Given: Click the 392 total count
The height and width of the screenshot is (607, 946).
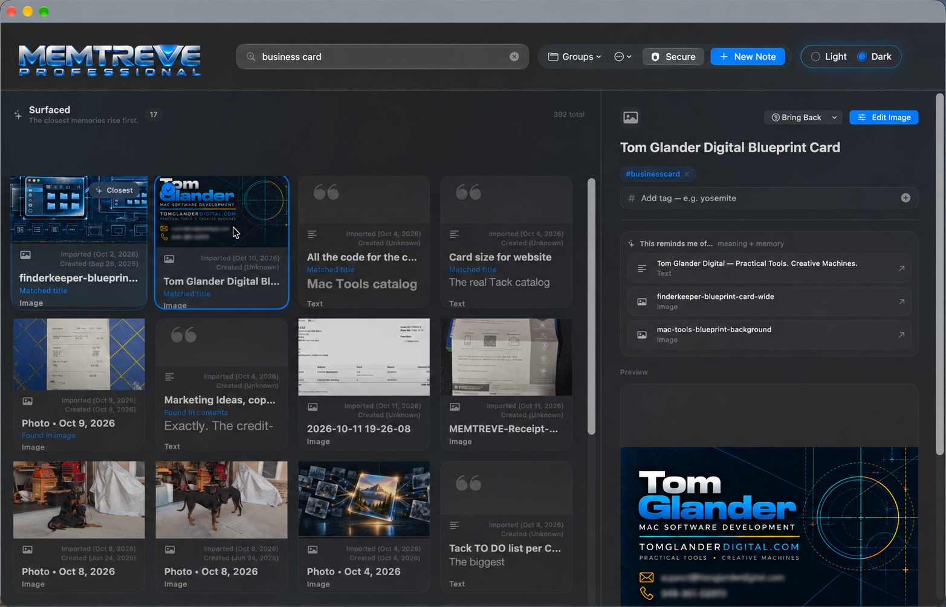Looking at the screenshot, I should point(569,114).
